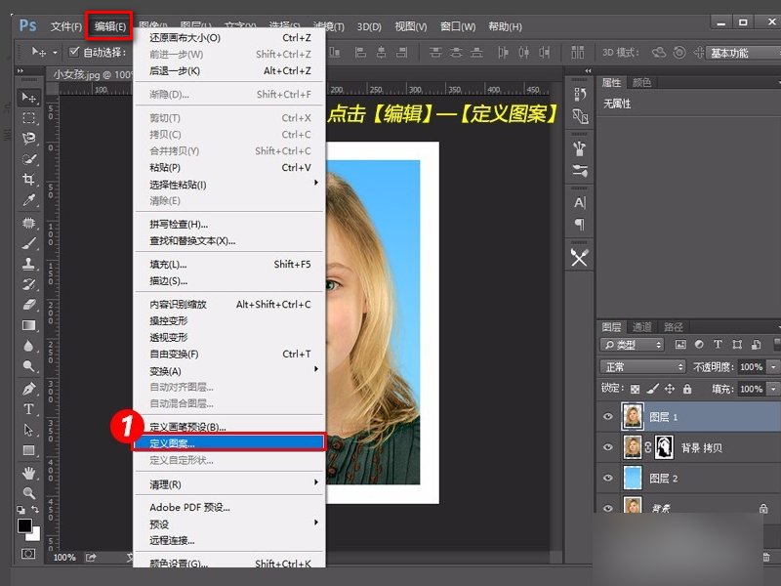Select the 背景 拷贝 layer mask thumbnail
Screen dimensions: 781x586
click(x=663, y=445)
